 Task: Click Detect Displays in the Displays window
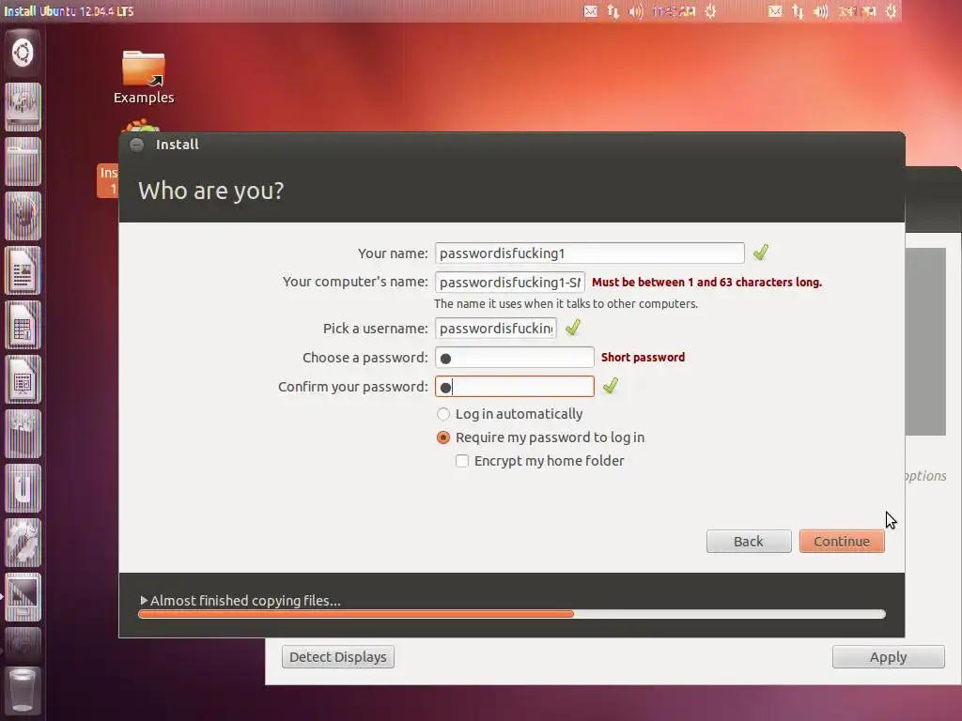point(338,656)
